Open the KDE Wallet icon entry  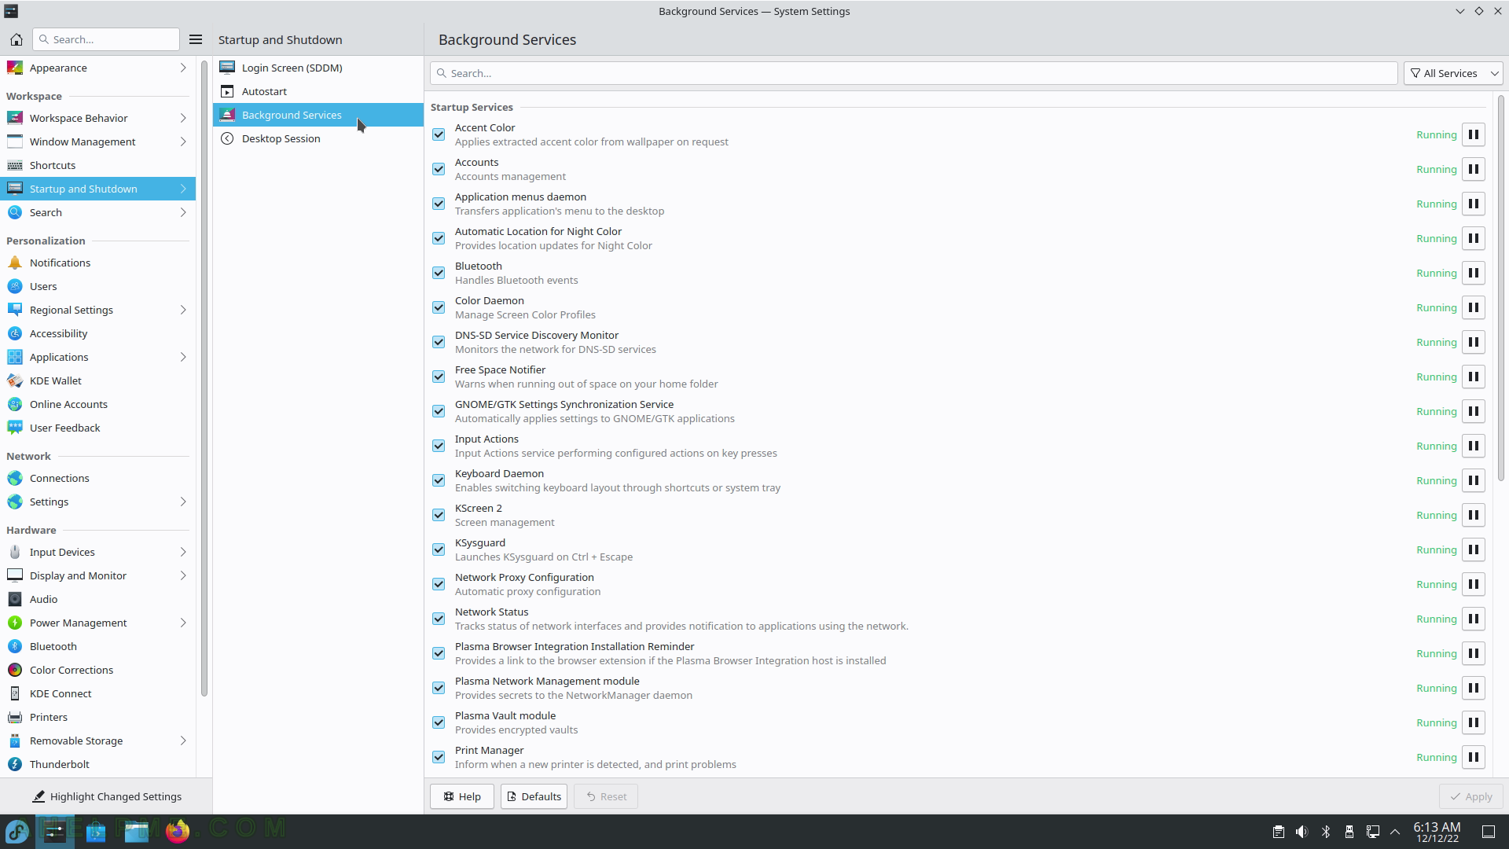(x=15, y=380)
